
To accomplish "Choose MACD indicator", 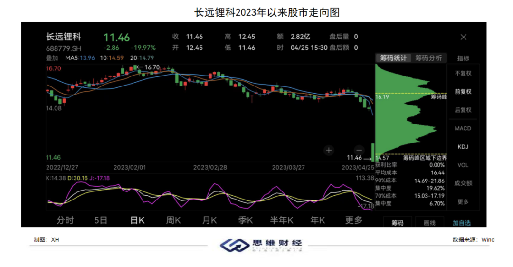I will [x=463, y=128].
